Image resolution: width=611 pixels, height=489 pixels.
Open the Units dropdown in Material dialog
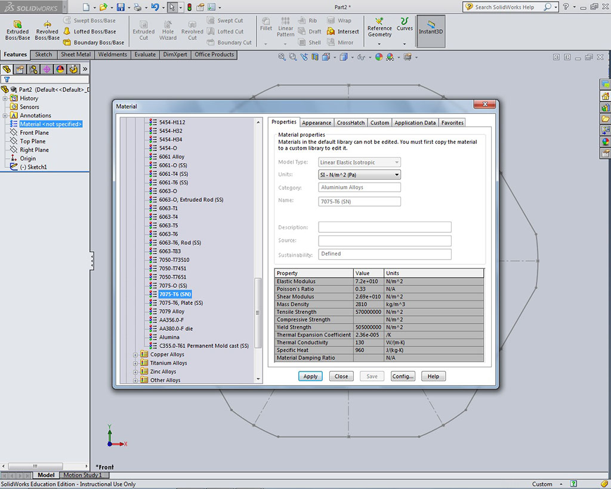396,175
